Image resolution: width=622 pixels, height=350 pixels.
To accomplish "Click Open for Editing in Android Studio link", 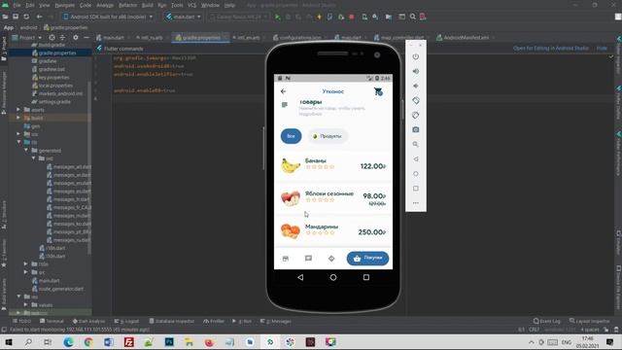I will 551,48.
